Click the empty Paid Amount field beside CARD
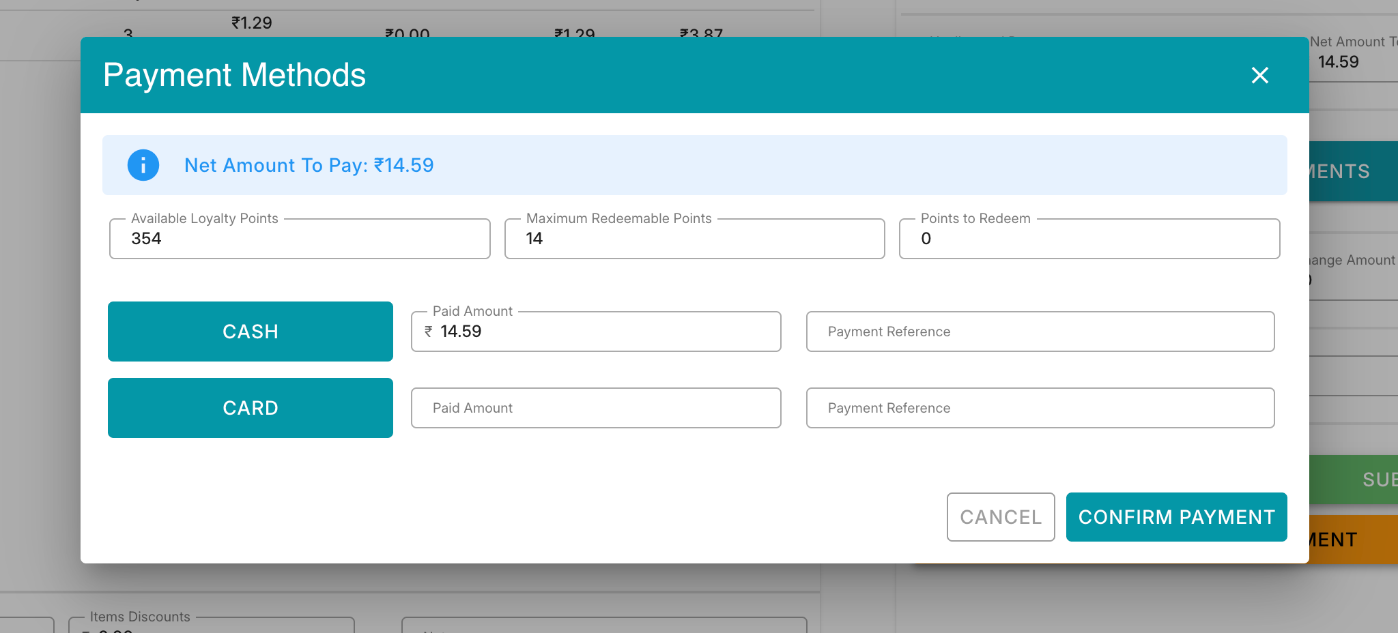Viewport: 1398px width, 633px height. (596, 408)
